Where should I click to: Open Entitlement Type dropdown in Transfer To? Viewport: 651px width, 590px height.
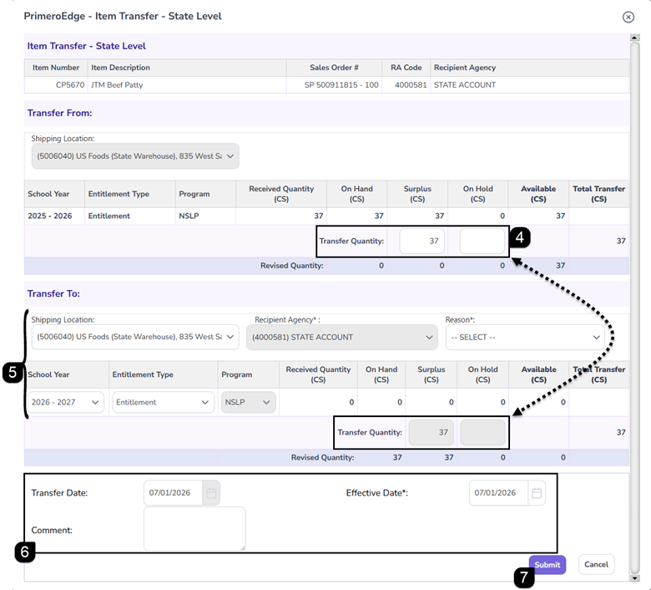[x=163, y=402]
